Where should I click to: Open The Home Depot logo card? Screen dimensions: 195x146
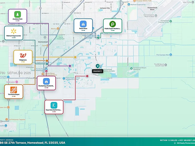coord(14,92)
